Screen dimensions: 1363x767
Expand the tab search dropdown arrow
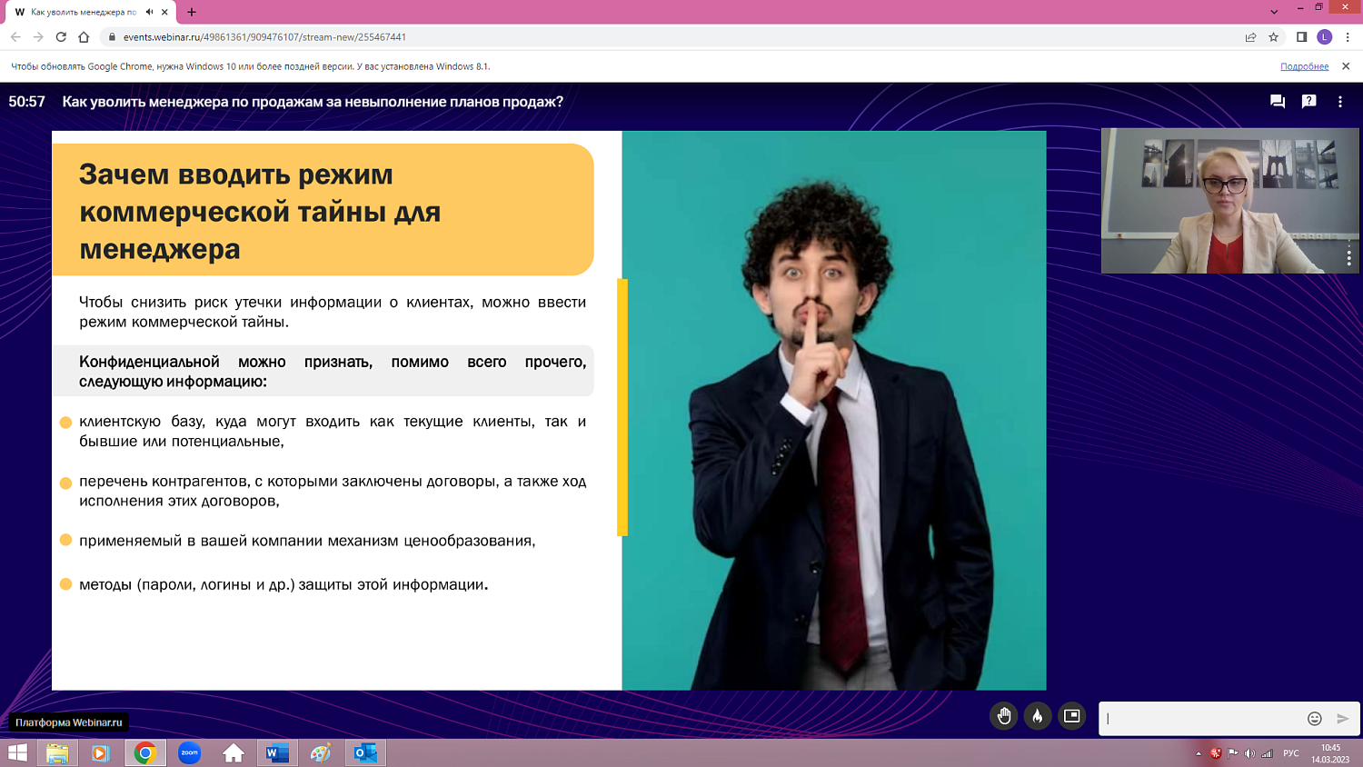pos(1274,12)
